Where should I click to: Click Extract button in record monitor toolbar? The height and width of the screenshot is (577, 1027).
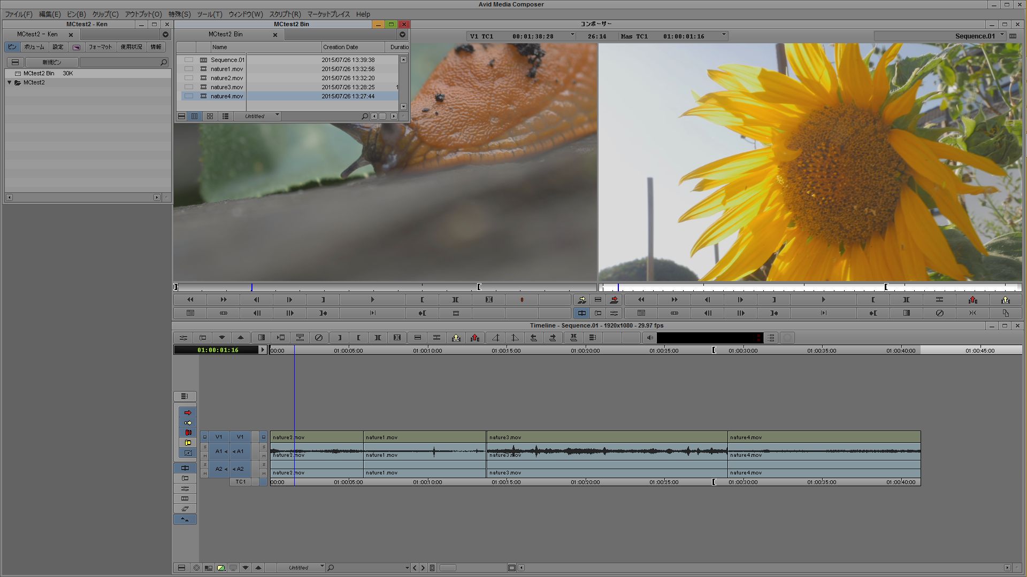pyautogui.click(x=1006, y=300)
